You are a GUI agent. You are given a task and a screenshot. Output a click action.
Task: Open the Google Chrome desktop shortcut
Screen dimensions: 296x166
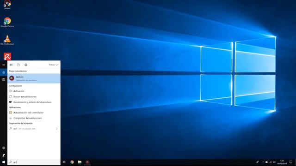pyautogui.click(x=7, y=22)
